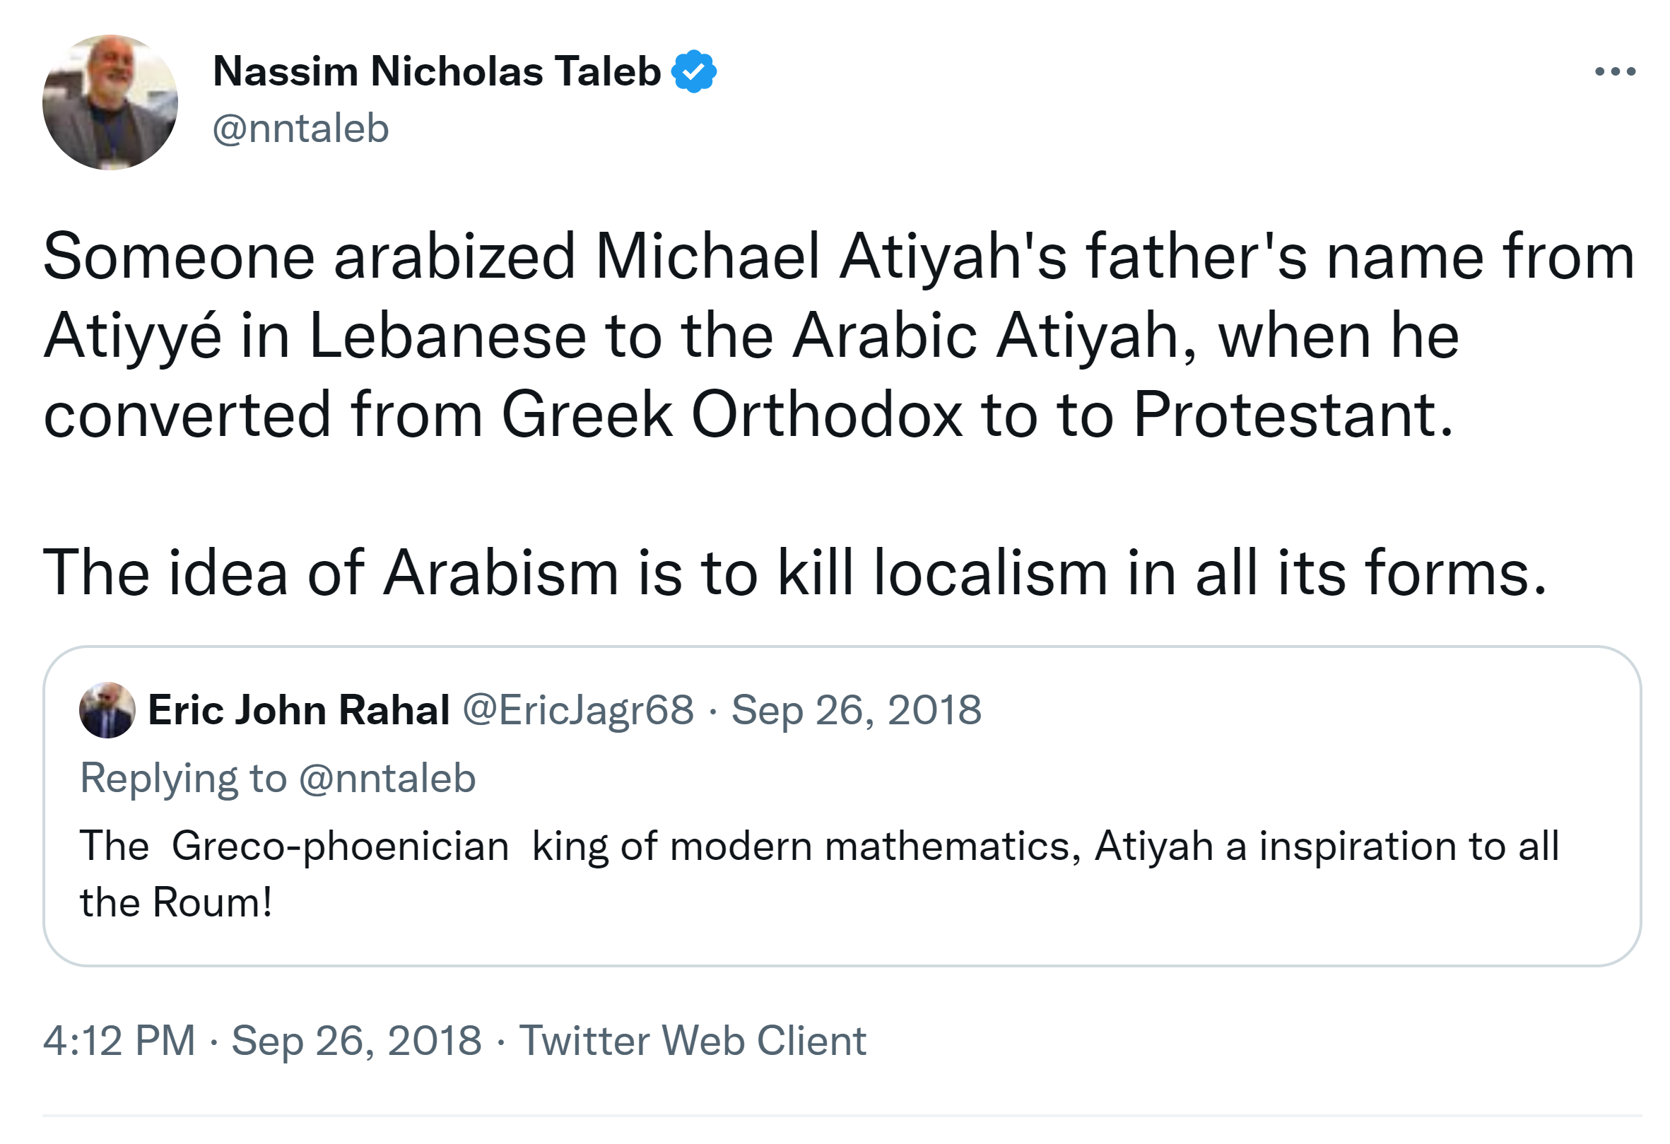
Task: Click the Eric John Rahal name
Action: [x=299, y=710]
